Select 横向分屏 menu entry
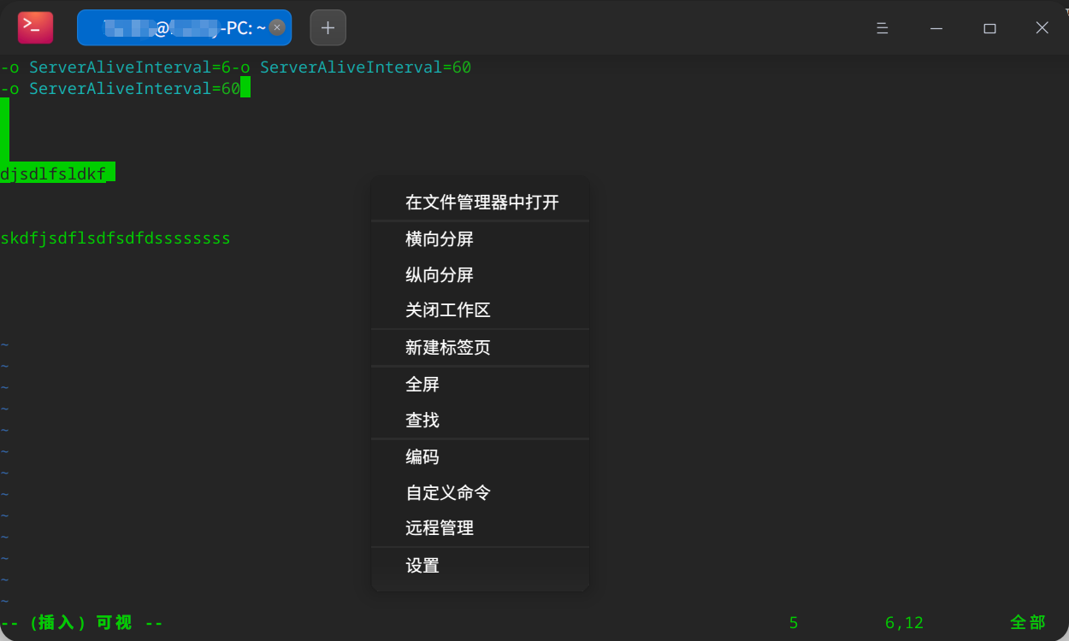The width and height of the screenshot is (1069, 641). click(x=481, y=239)
